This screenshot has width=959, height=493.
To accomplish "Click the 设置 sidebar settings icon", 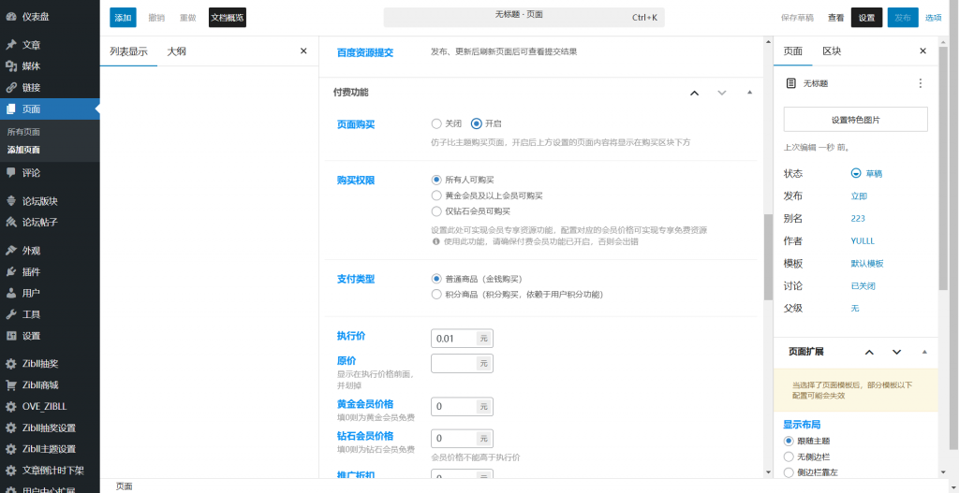I will pos(11,336).
